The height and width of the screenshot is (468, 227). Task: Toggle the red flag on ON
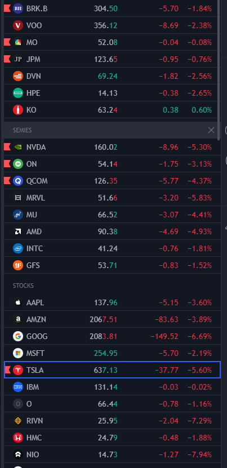(x=7, y=164)
